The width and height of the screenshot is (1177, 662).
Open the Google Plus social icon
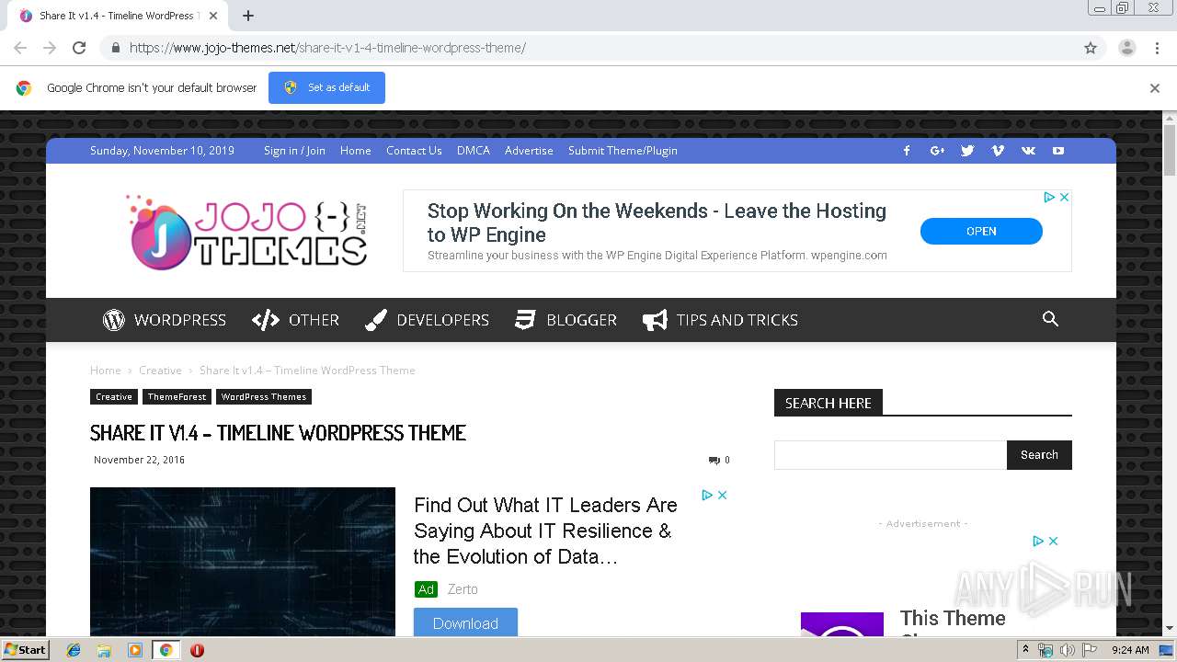pos(937,151)
